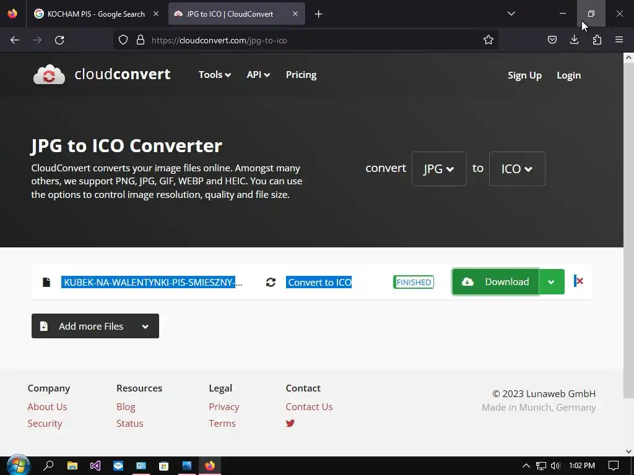Open File Explorer from the taskbar
634x475 pixels.
[72, 465]
